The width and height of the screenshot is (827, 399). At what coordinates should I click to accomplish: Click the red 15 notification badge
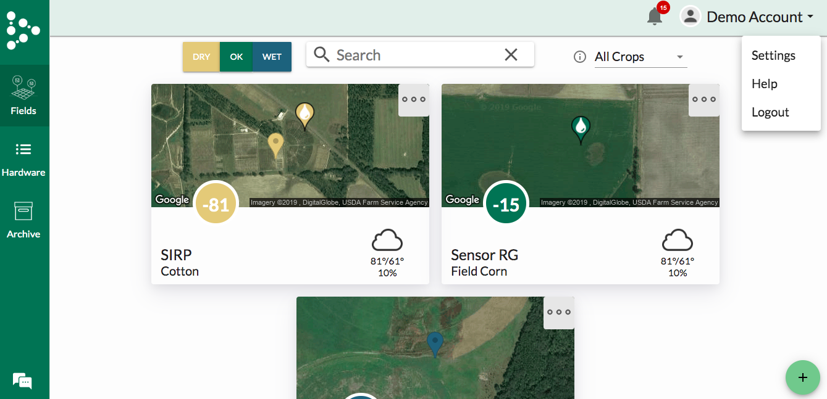click(x=663, y=7)
